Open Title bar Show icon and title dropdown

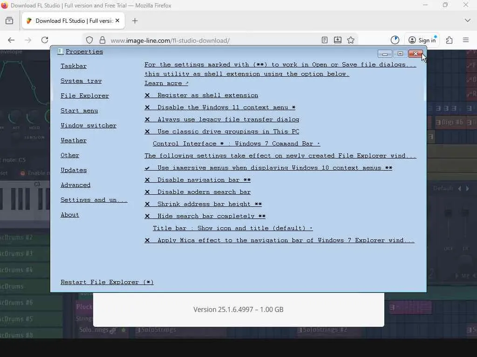coord(233,228)
